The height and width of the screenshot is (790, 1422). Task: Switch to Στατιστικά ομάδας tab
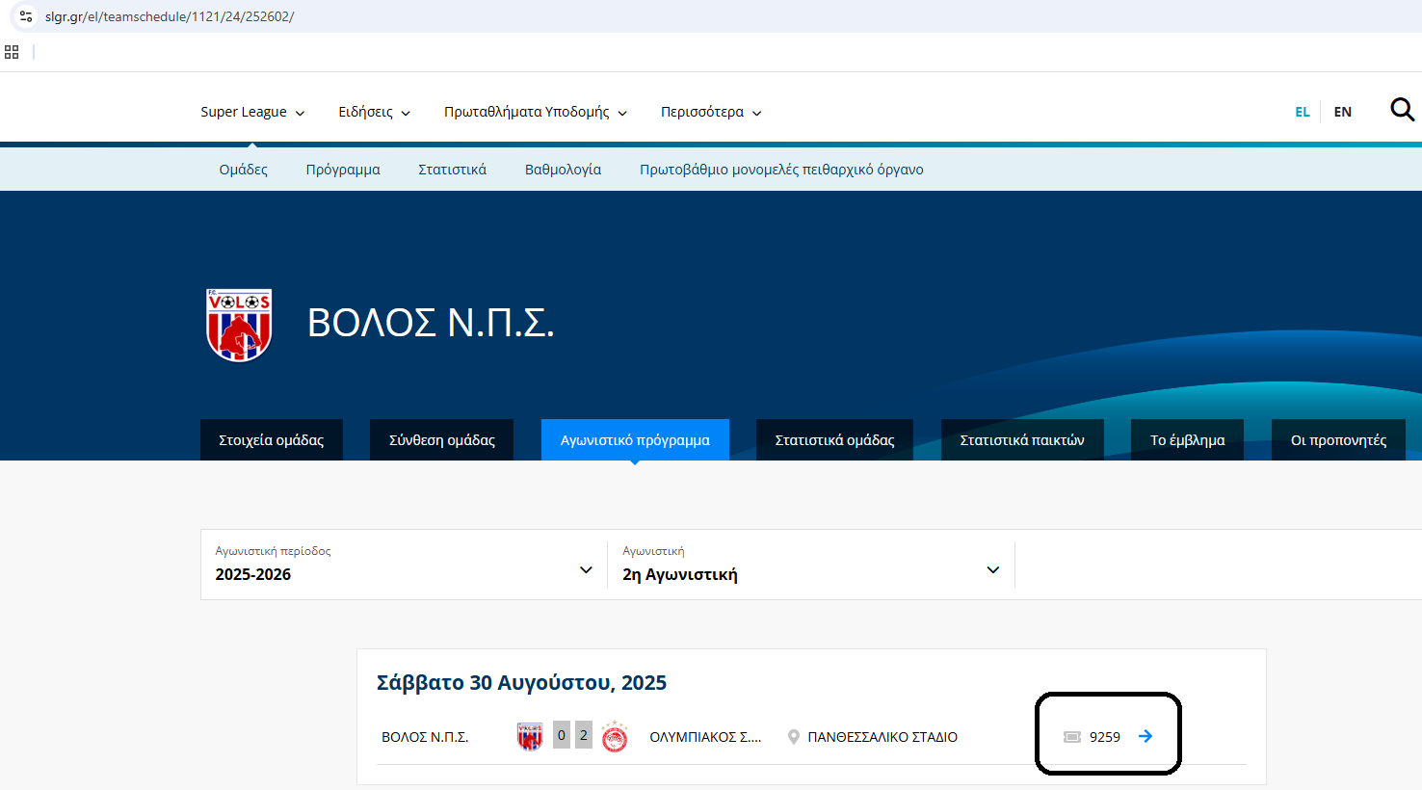834,440
